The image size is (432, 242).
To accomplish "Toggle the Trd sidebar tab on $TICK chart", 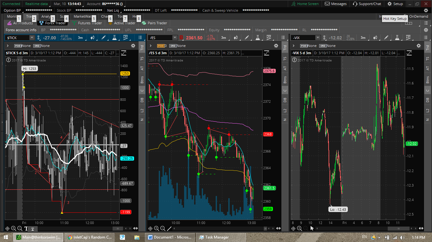I will 142,48.
